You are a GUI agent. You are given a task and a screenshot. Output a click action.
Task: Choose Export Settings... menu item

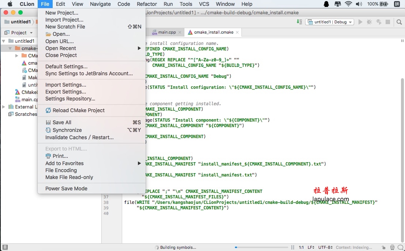point(92,92)
